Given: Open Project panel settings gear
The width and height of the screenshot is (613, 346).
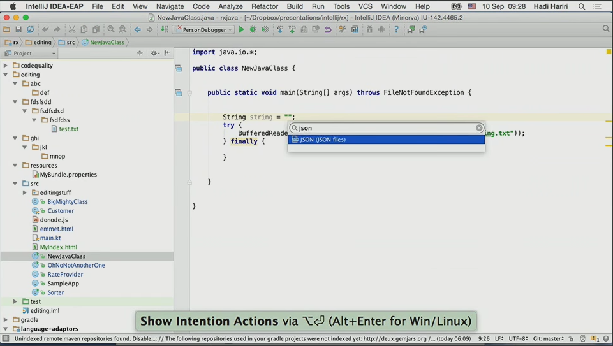Looking at the screenshot, I should [154, 54].
